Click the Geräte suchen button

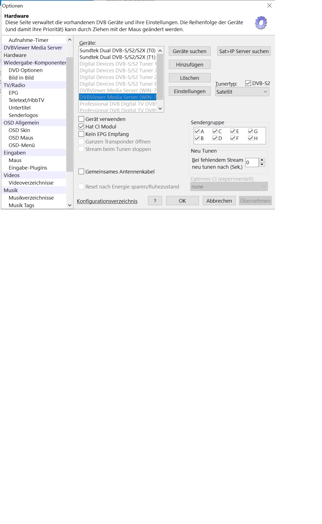pyautogui.click(x=189, y=51)
